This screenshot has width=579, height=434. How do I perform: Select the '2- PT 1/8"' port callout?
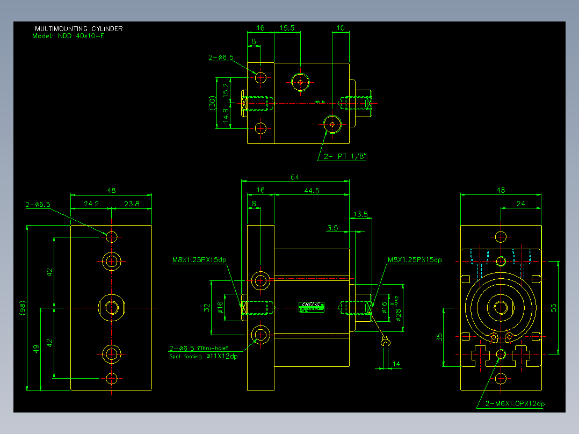344,156
